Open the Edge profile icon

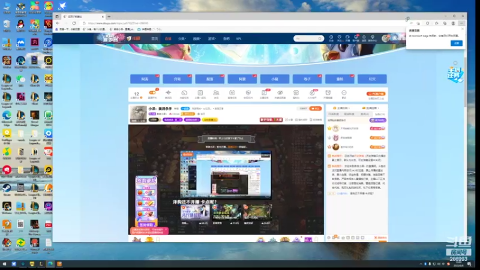click(x=454, y=23)
